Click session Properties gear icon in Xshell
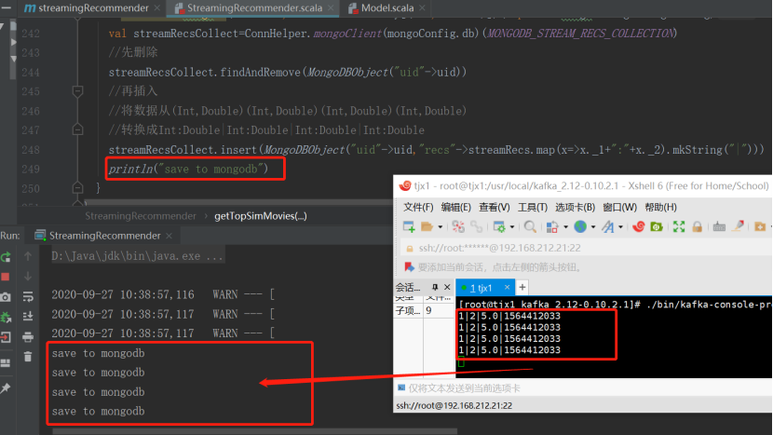This screenshot has height=435, width=773. (x=499, y=227)
